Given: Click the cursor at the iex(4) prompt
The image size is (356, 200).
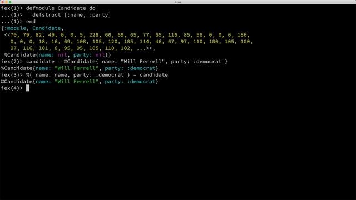Looking at the screenshot, I should point(28,88).
